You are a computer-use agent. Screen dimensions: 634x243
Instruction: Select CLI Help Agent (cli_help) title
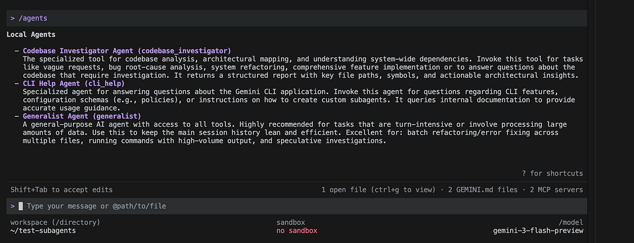(x=74, y=83)
